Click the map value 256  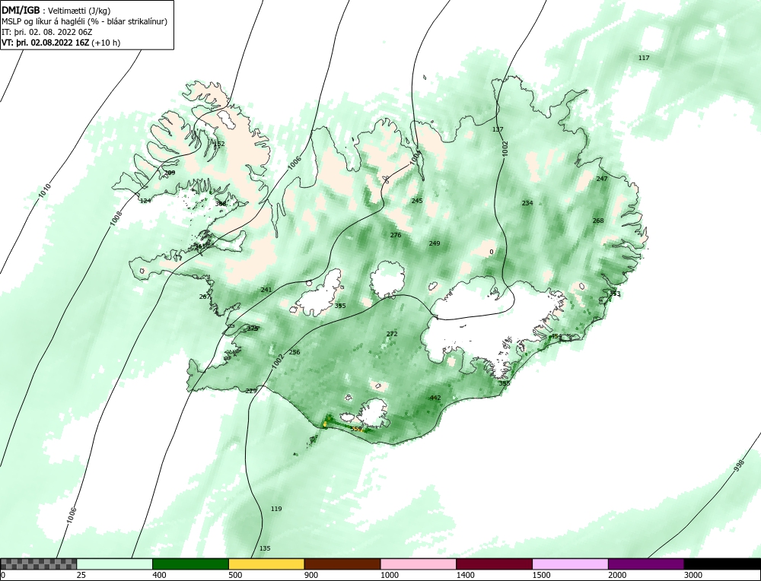point(295,352)
